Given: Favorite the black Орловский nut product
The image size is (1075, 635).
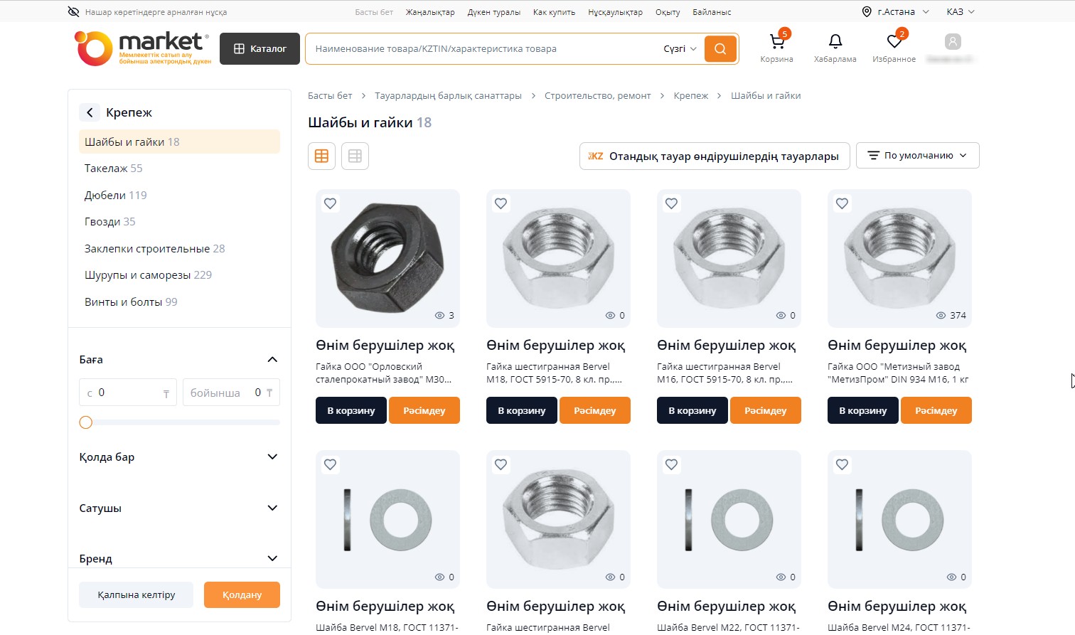Looking at the screenshot, I should click(x=330, y=203).
